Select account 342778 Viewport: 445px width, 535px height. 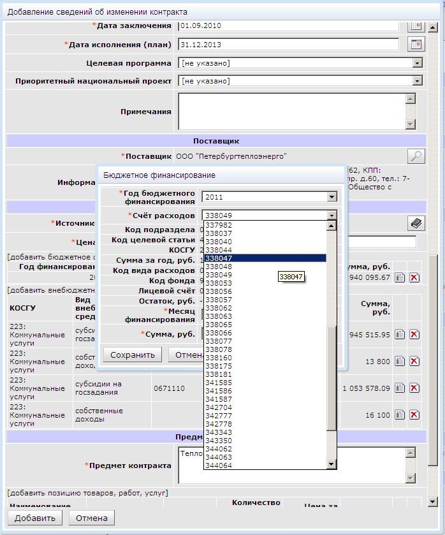265,424
